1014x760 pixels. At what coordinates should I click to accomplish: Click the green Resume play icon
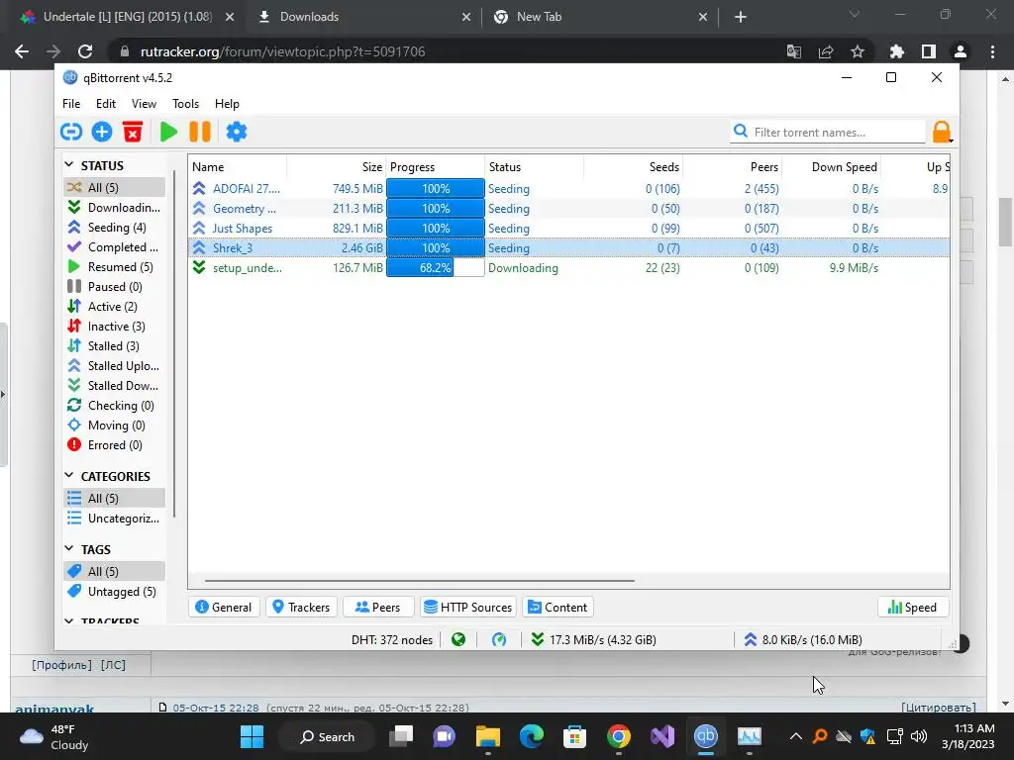168,132
